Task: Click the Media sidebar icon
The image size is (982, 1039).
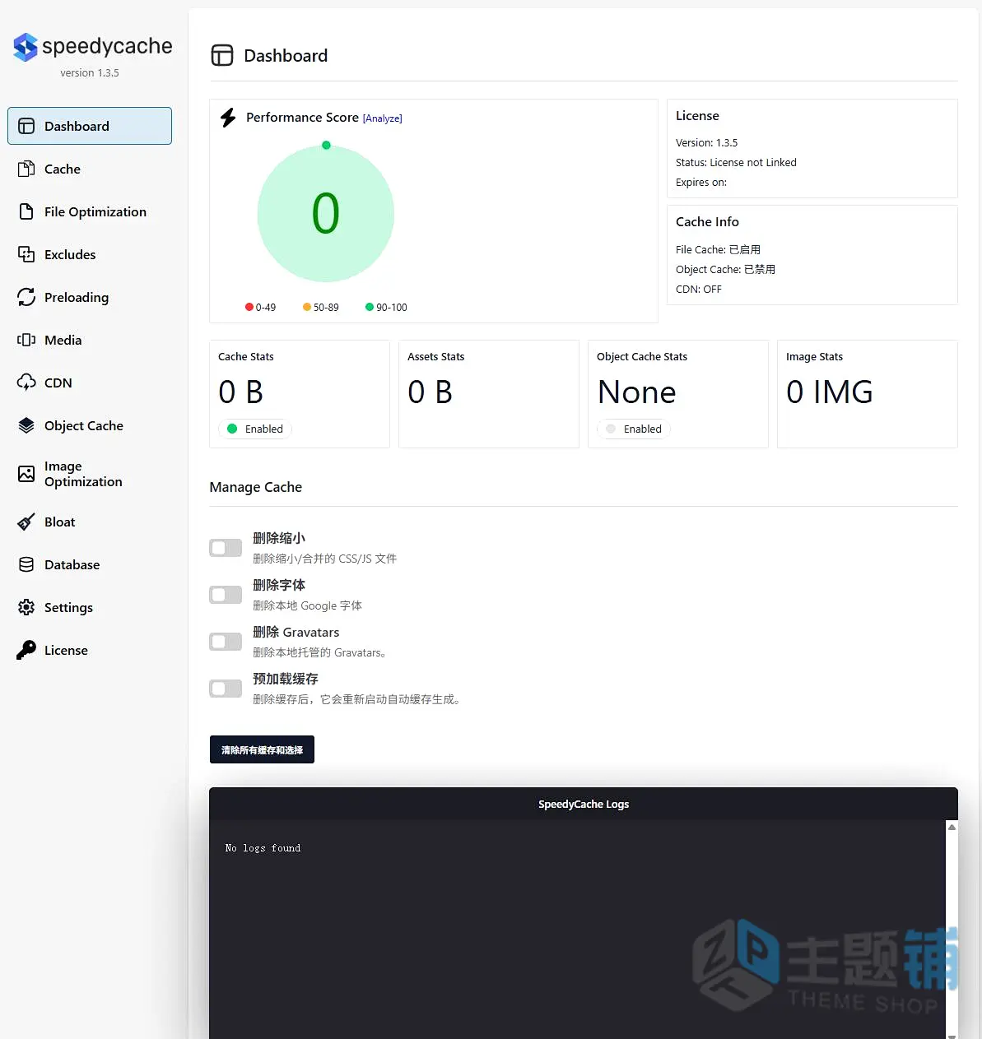Action: pyautogui.click(x=26, y=340)
